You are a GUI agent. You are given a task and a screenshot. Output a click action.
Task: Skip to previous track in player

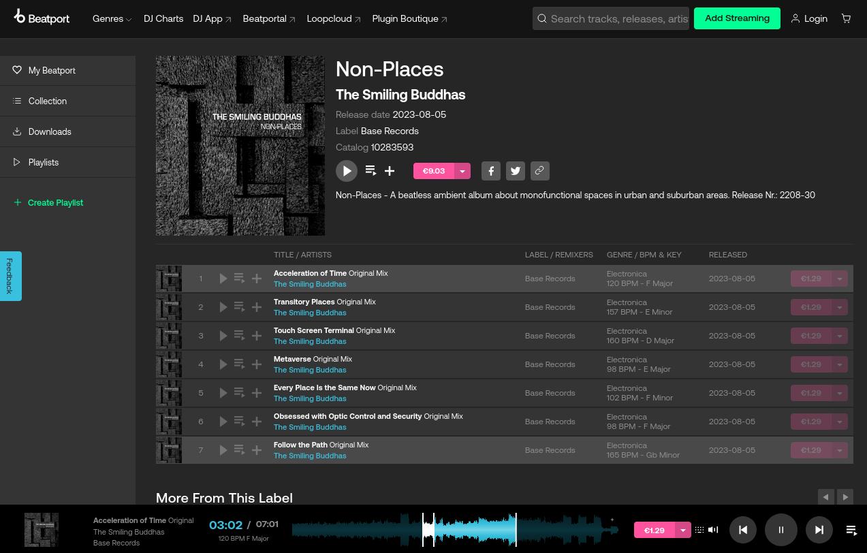tap(743, 530)
